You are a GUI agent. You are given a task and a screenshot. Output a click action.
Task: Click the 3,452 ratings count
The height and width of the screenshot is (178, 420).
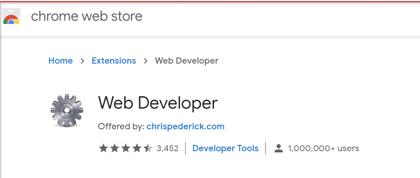[x=168, y=148]
